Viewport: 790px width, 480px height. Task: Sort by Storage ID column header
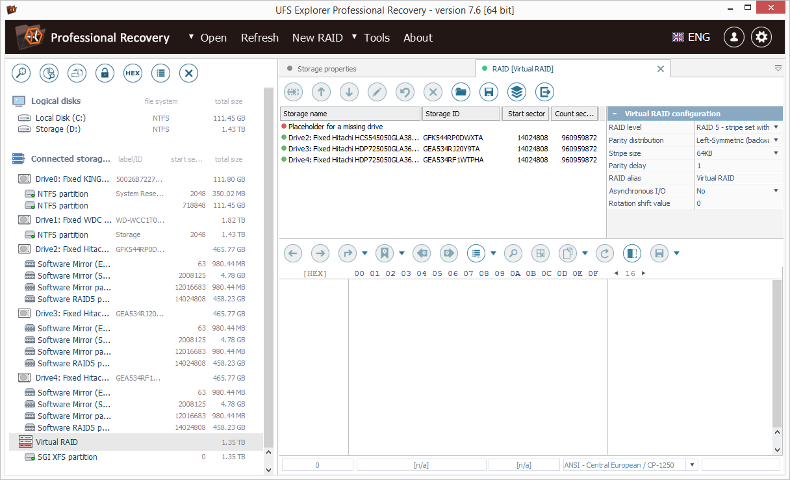tap(461, 114)
